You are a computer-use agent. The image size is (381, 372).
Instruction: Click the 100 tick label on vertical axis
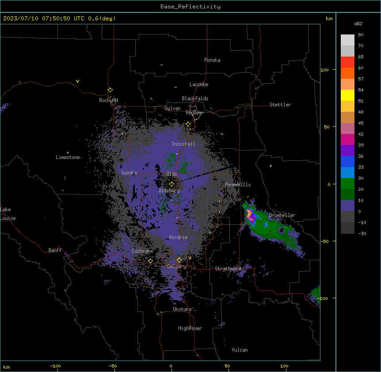(x=324, y=70)
